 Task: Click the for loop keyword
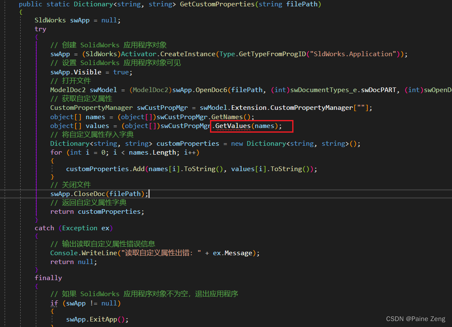point(56,153)
